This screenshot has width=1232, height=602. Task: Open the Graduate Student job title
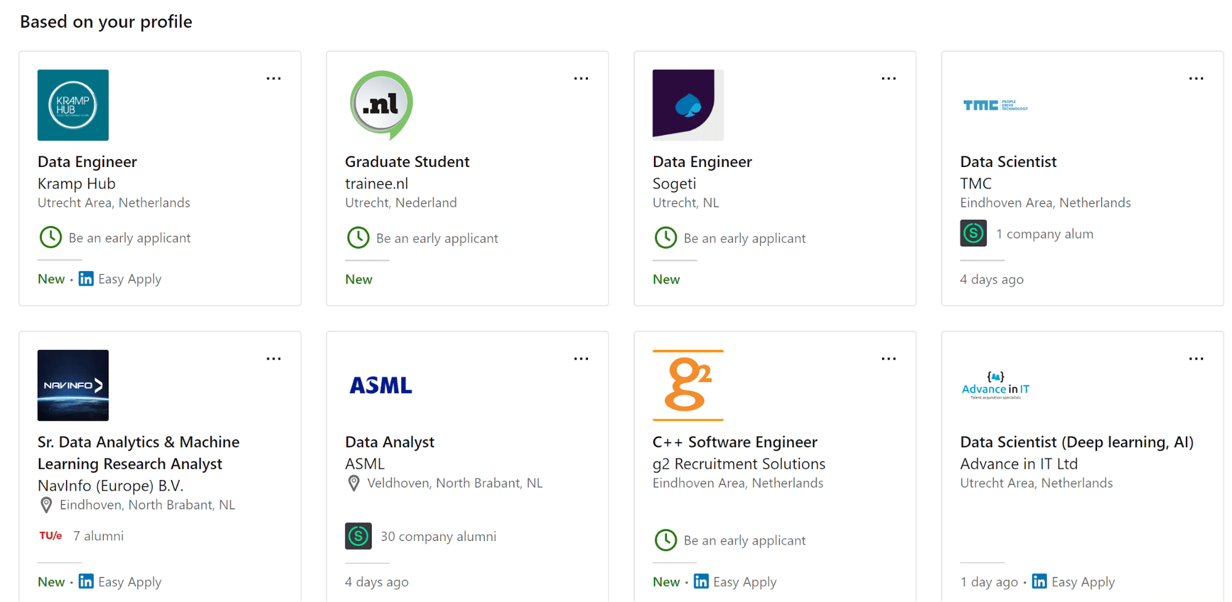click(x=407, y=161)
